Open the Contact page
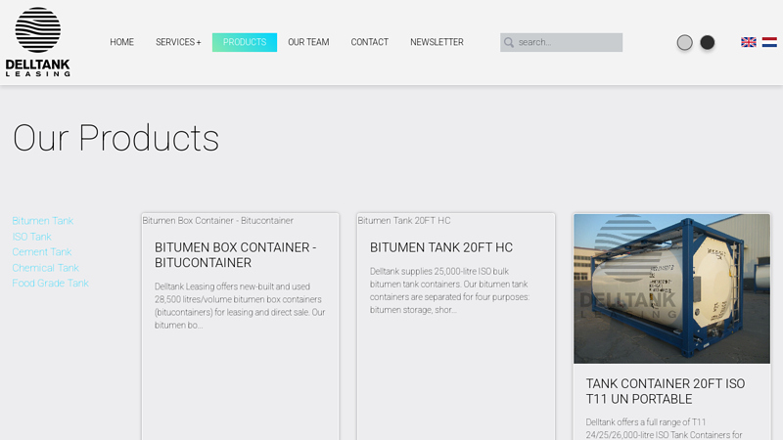This screenshot has width=783, height=440. coord(370,42)
